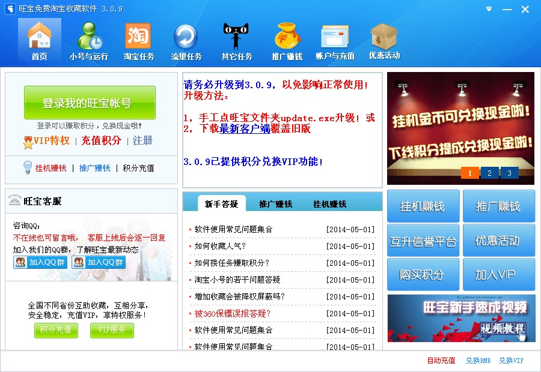Open the 旺宝新手速成视频 tutorial thumbnail
Viewport: 541px width, 372px height.
tap(460, 318)
